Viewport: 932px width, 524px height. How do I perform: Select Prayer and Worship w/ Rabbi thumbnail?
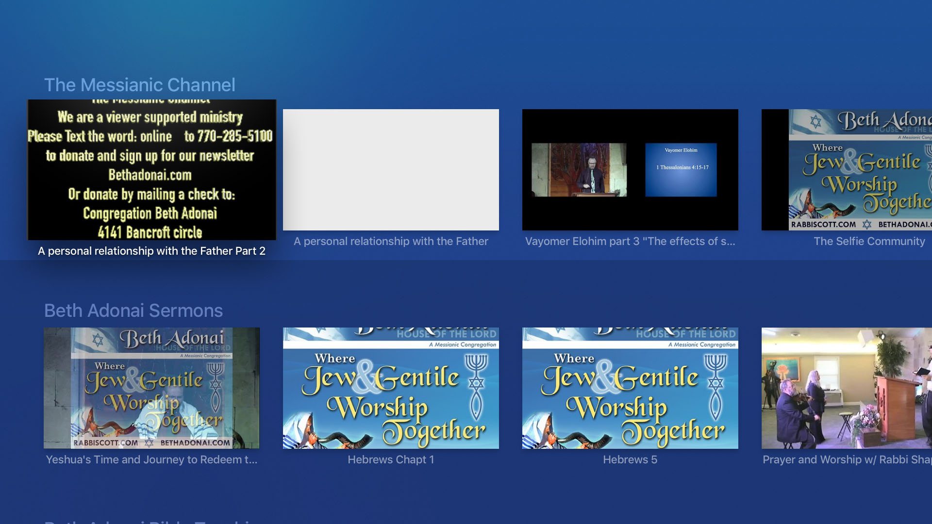[x=847, y=388]
